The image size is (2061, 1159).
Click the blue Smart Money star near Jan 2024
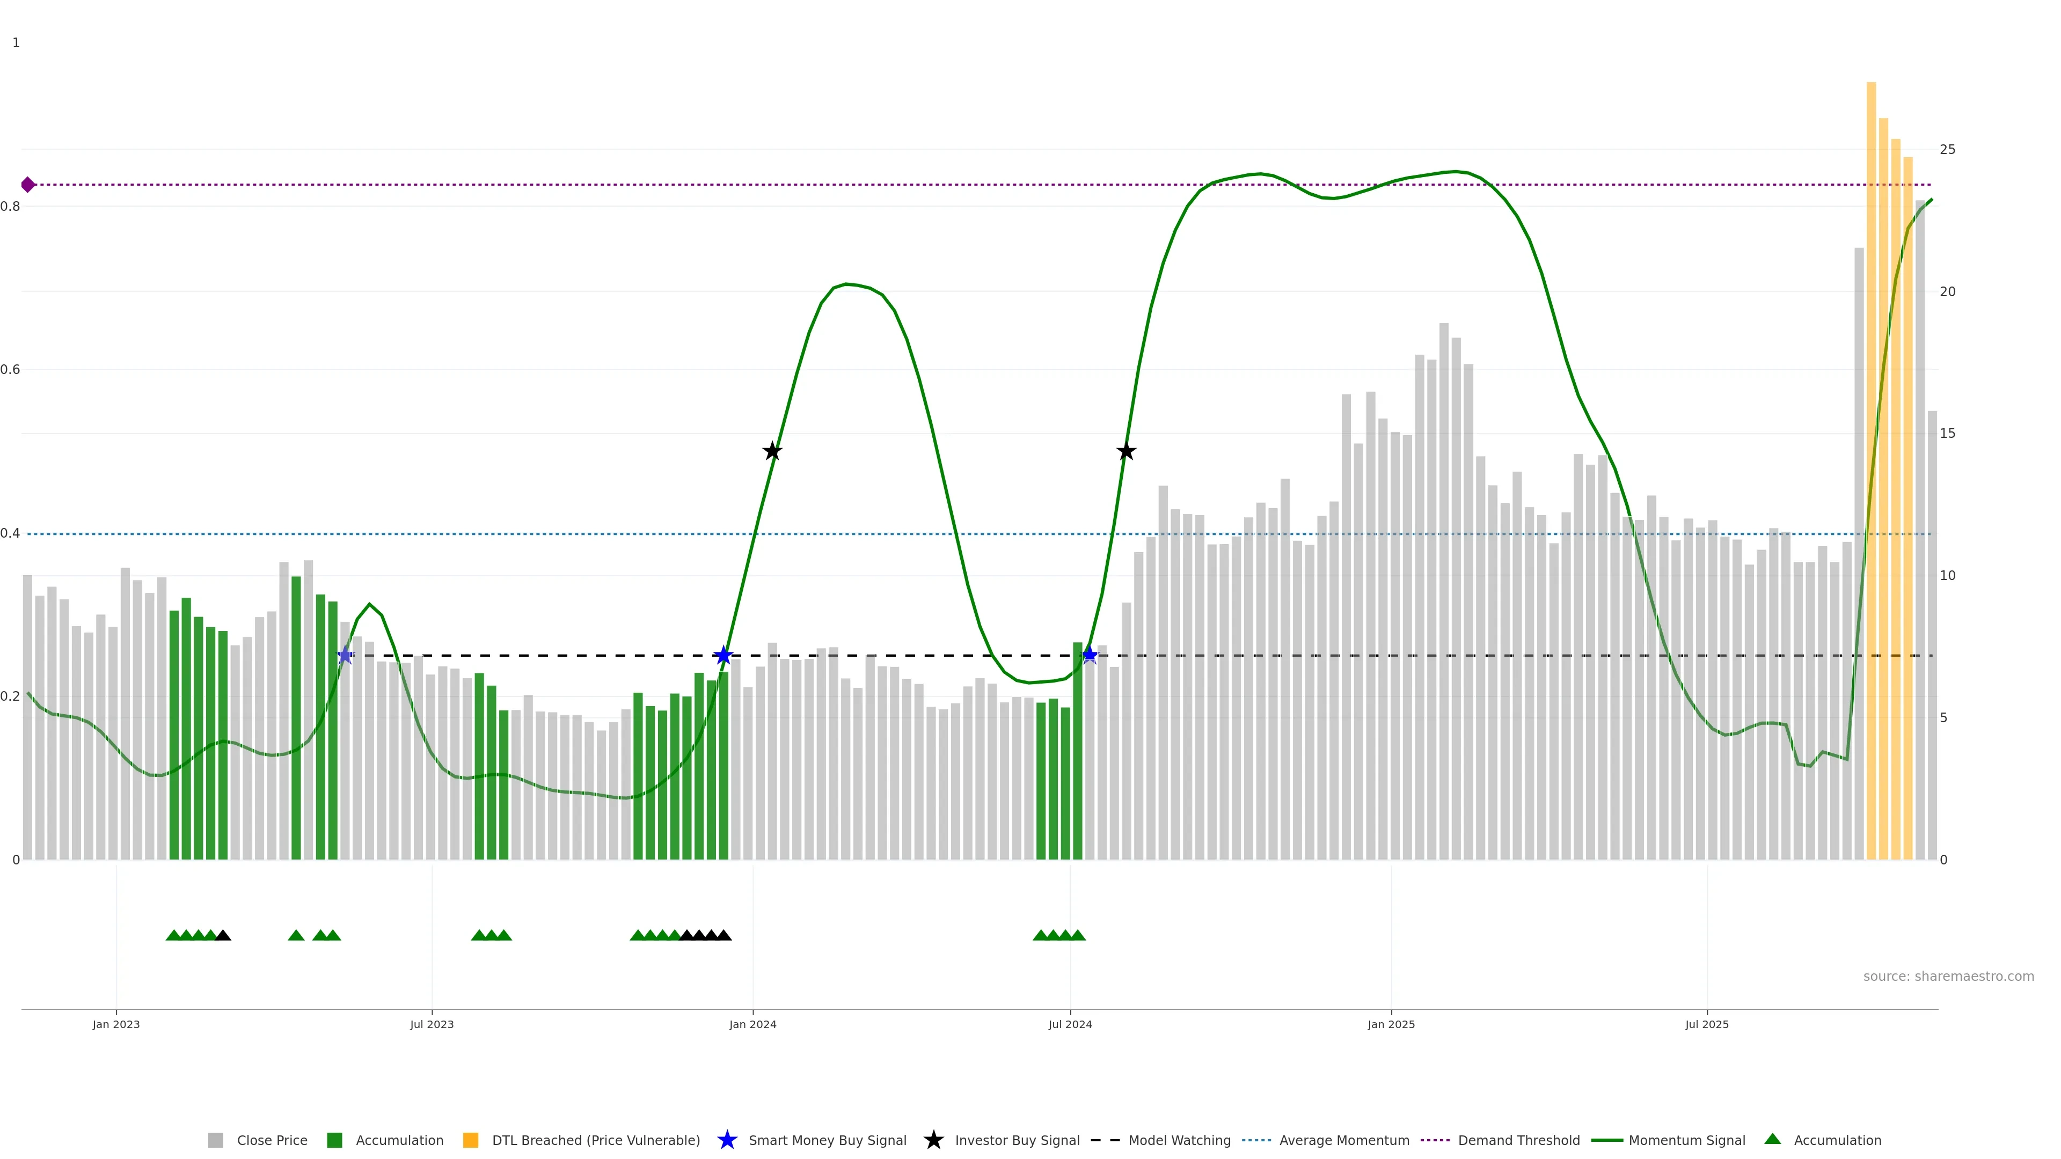[x=723, y=656]
